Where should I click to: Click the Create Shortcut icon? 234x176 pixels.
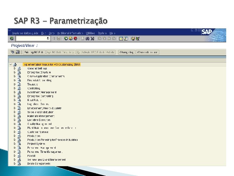coord(126,38)
